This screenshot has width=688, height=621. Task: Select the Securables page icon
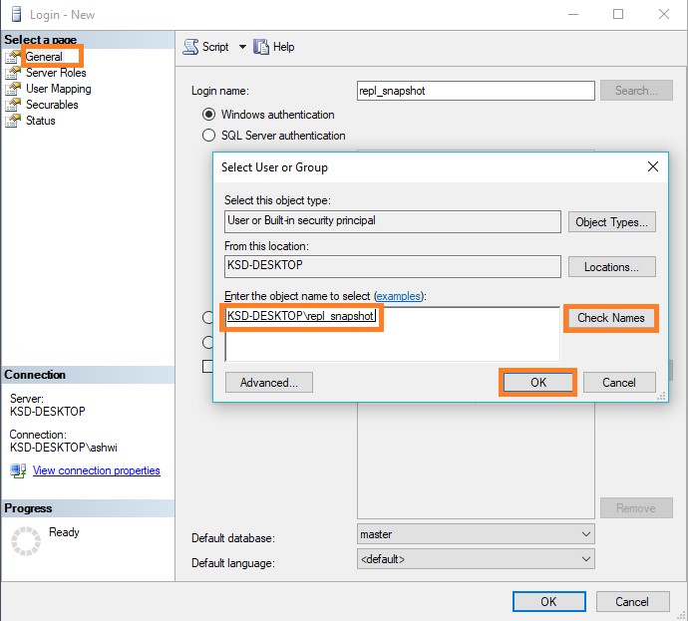click(x=12, y=105)
